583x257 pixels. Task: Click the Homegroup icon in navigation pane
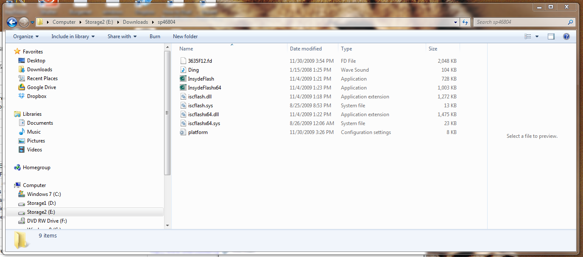(17, 168)
